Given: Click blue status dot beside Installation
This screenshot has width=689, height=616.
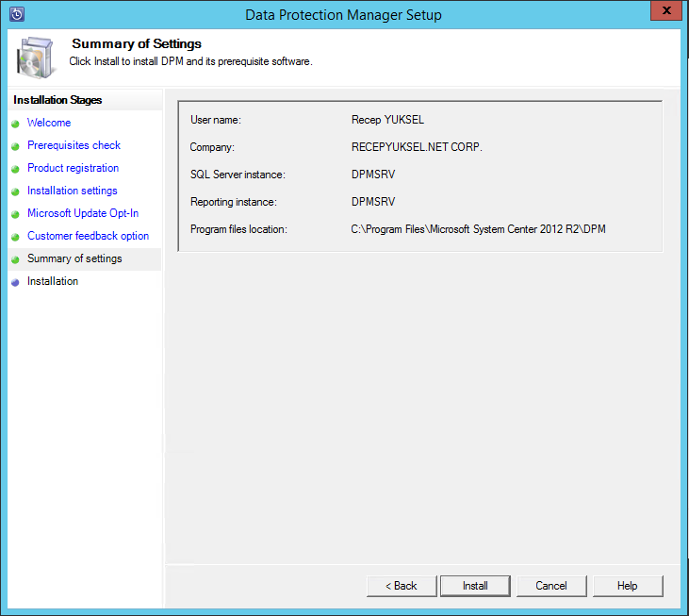Looking at the screenshot, I should point(15,283).
